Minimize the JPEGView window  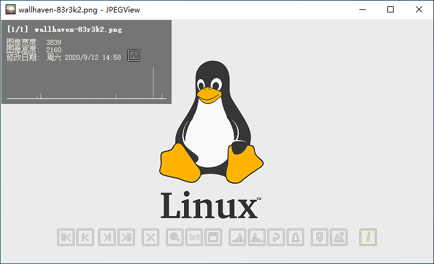362,10
